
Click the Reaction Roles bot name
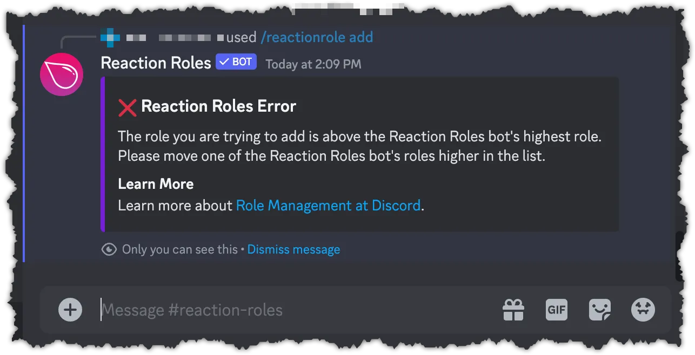pyautogui.click(x=156, y=63)
